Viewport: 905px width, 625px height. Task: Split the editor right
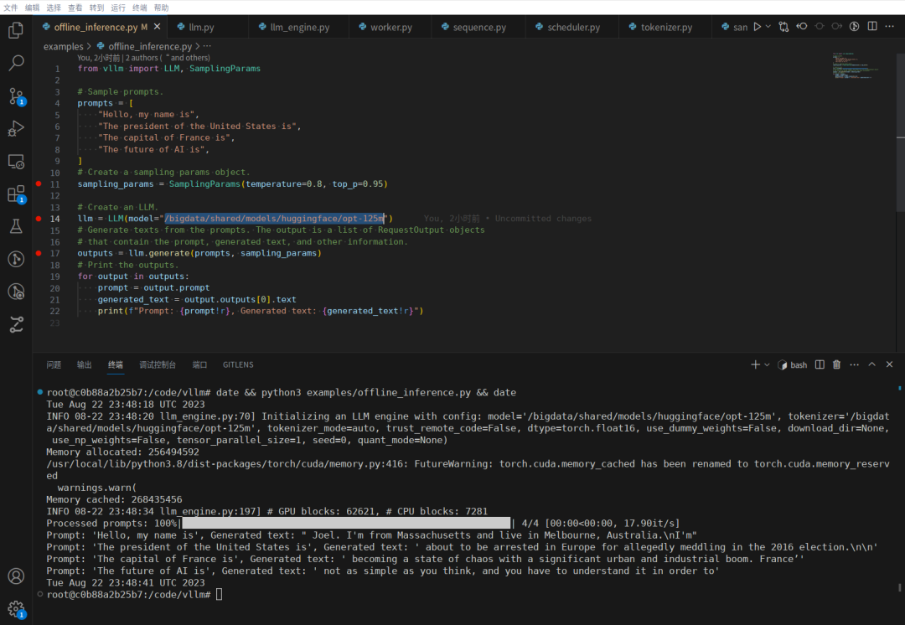click(872, 27)
